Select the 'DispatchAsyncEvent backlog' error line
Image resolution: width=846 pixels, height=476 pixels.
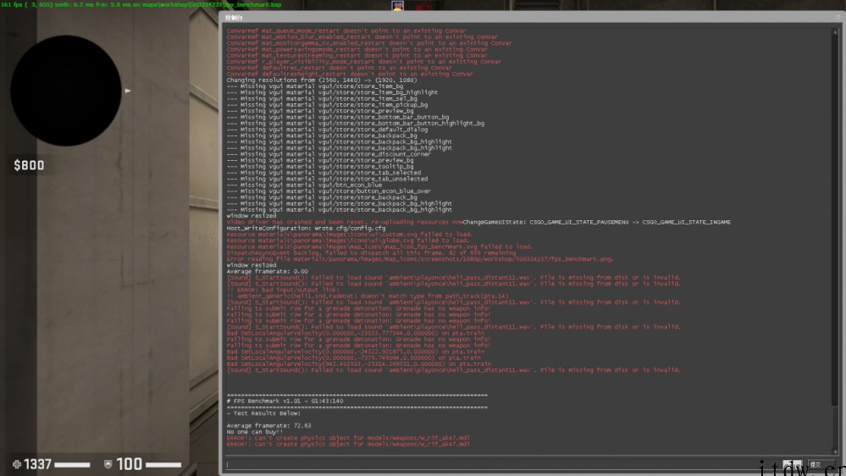371,252
